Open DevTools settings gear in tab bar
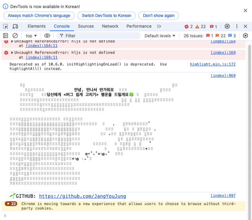 pyautogui.click(x=227, y=26)
